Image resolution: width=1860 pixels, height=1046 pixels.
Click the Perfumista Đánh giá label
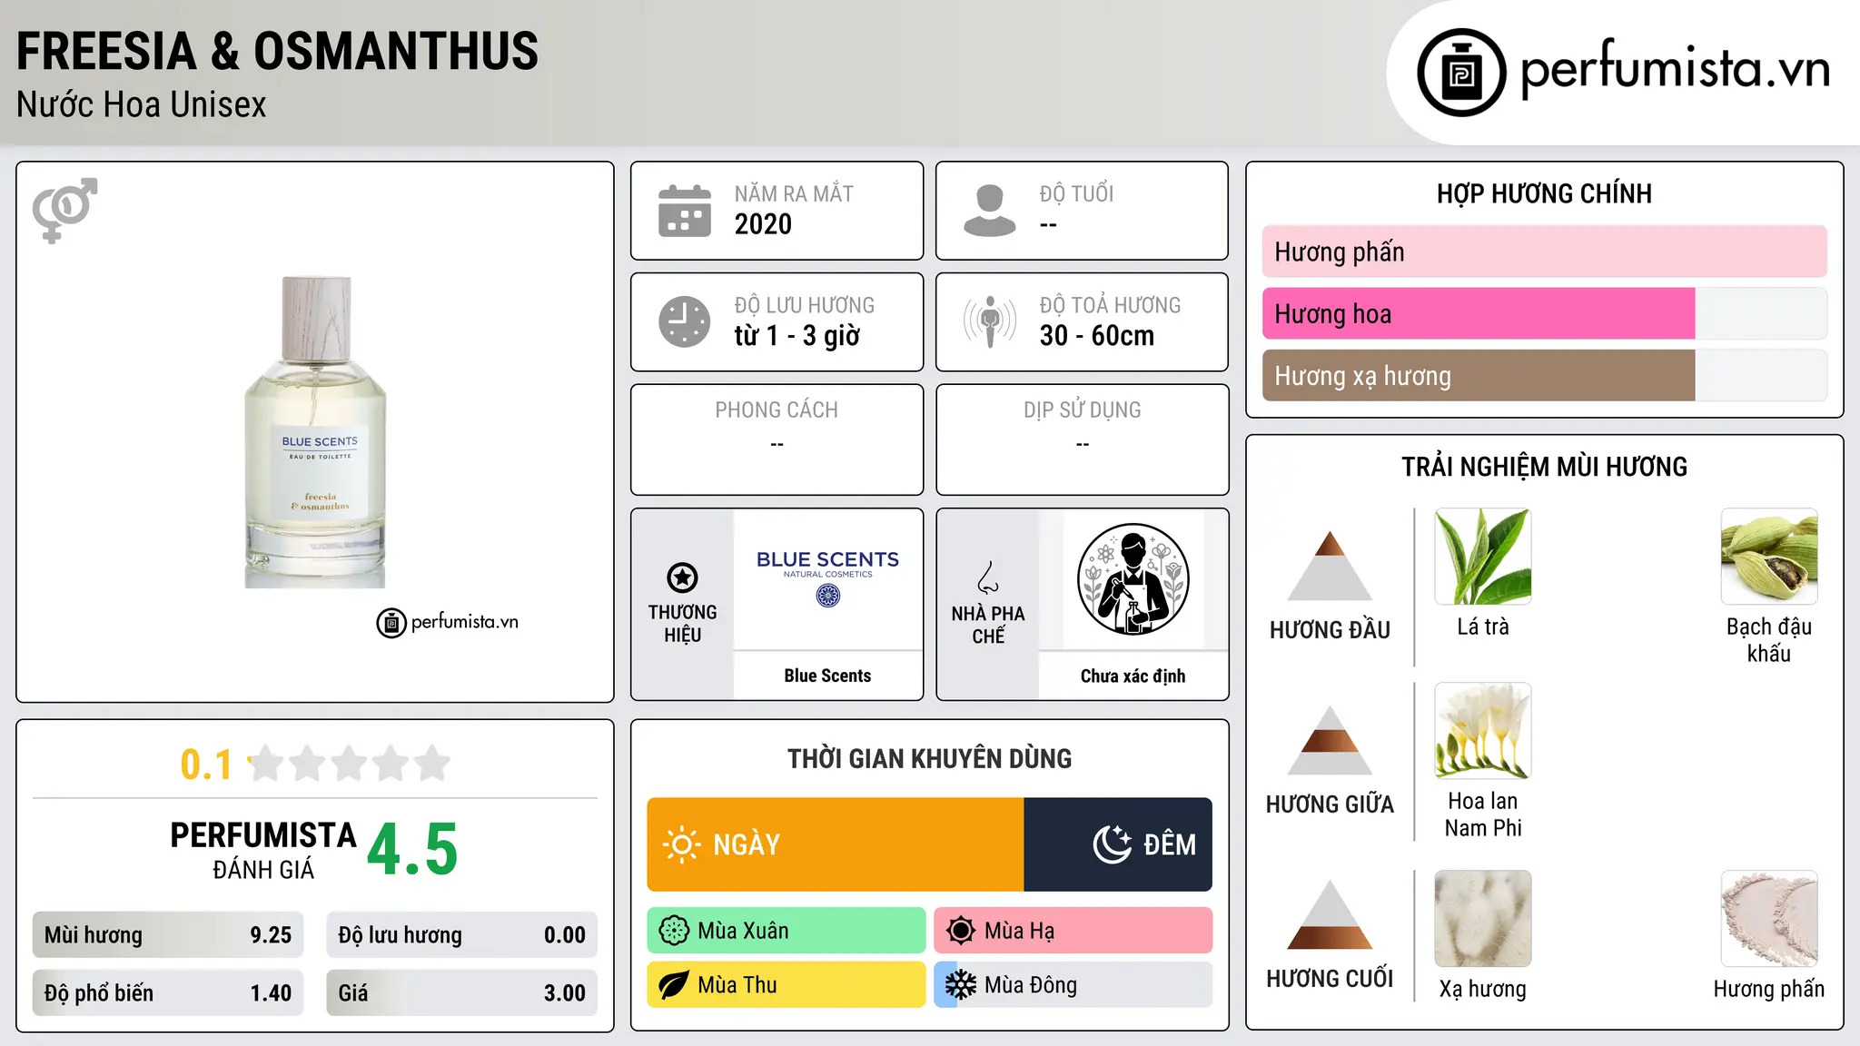click(262, 850)
